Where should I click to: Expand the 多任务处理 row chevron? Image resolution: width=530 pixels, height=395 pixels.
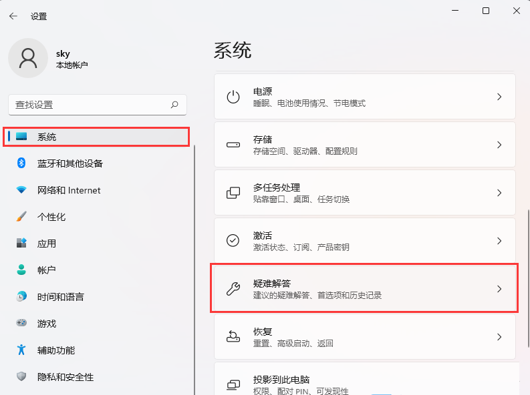click(499, 193)
